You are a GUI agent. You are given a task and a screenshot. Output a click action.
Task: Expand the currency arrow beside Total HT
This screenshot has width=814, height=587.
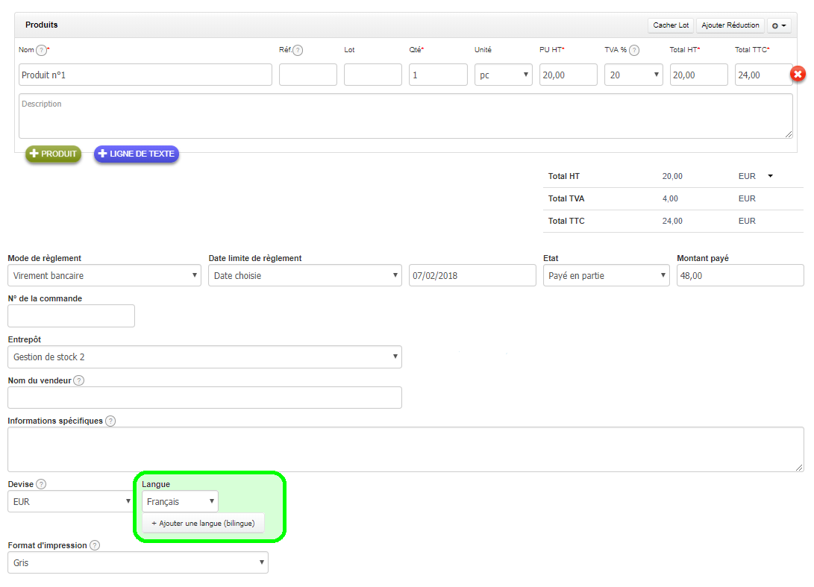pyautogui.click(x=770, y=176)
